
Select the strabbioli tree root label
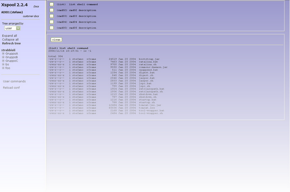[x=9, y=49]
